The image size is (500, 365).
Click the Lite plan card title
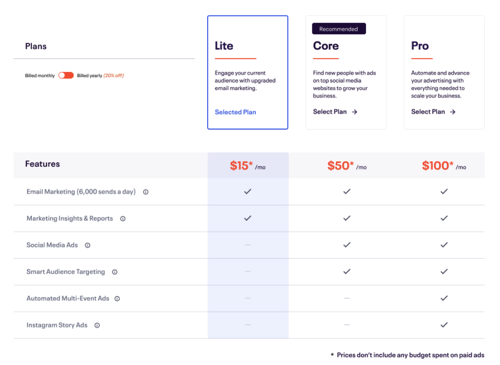(224, 46)
